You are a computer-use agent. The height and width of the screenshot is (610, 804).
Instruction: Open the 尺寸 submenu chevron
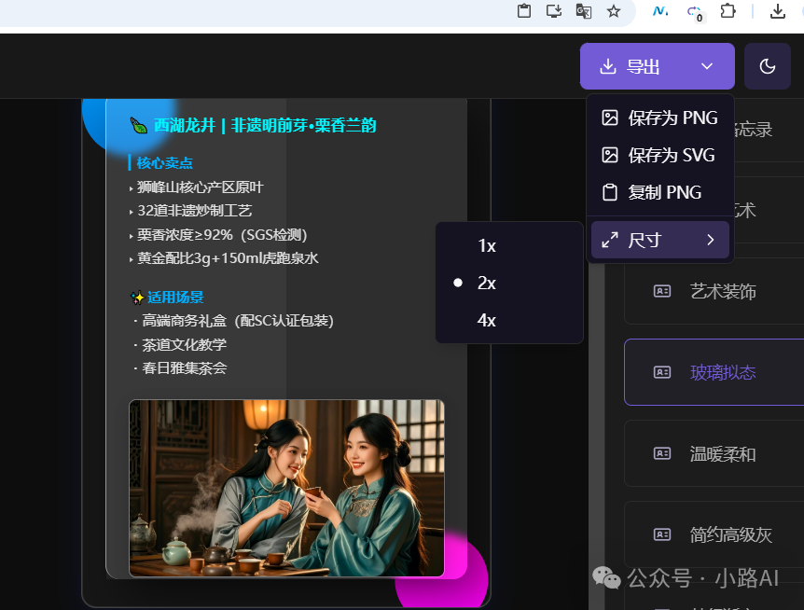710,240
